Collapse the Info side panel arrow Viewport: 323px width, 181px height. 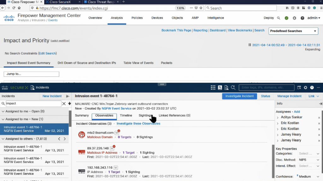point(320,104)
